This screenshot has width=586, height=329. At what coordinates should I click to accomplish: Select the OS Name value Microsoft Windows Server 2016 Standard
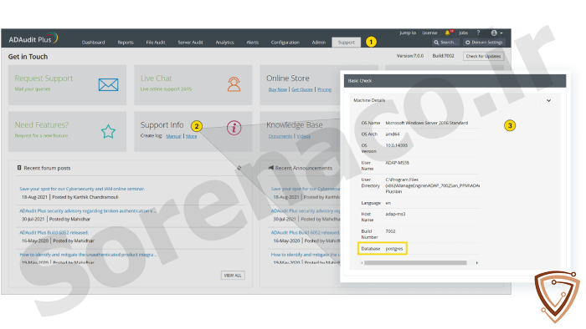[x=426, y=123]
